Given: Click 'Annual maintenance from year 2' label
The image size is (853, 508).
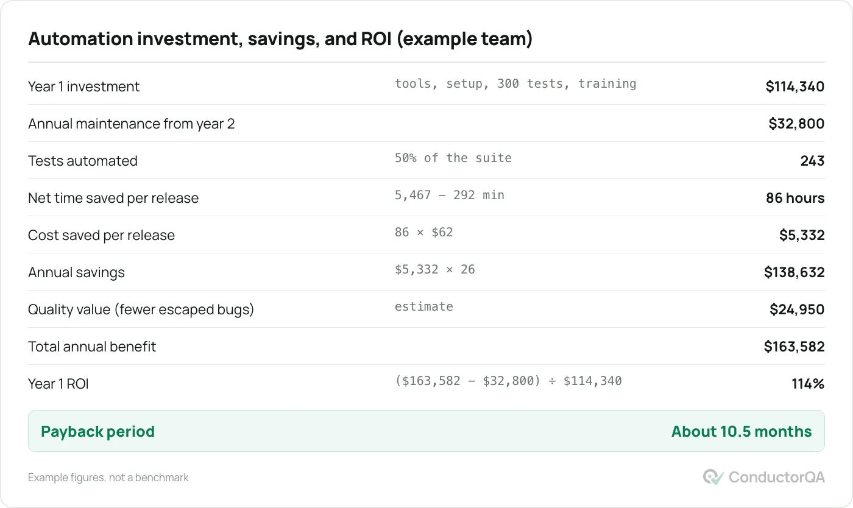Looking at the screenshot, I should tap(131, 124).
